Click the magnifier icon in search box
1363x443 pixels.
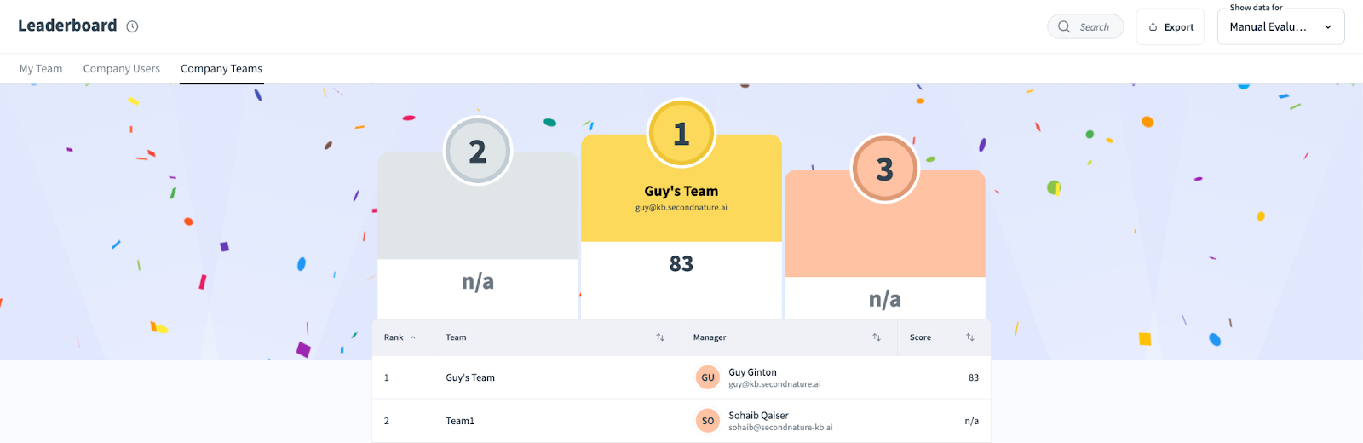pyautogui.click(x=1064, y=26)
